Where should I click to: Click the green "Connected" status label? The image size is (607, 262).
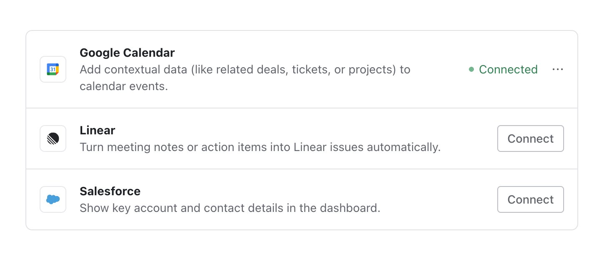[508, 69]
